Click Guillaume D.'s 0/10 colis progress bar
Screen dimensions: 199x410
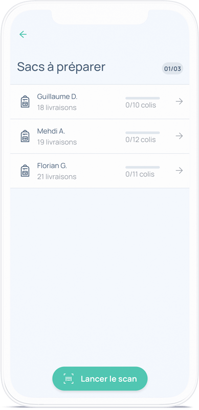[x=143, y=98]
